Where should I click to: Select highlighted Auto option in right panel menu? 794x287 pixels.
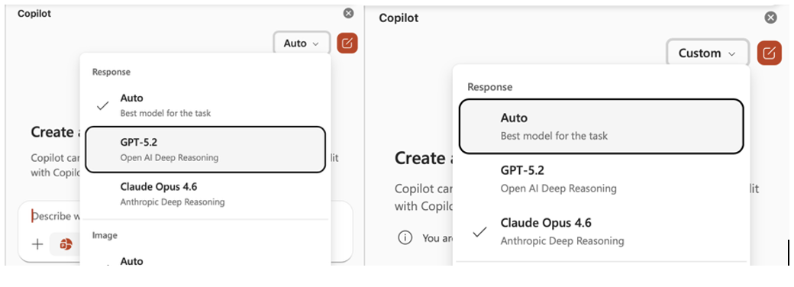[601, 126]
